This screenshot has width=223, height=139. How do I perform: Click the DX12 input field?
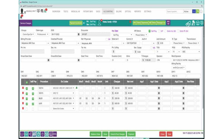(194, 76)
